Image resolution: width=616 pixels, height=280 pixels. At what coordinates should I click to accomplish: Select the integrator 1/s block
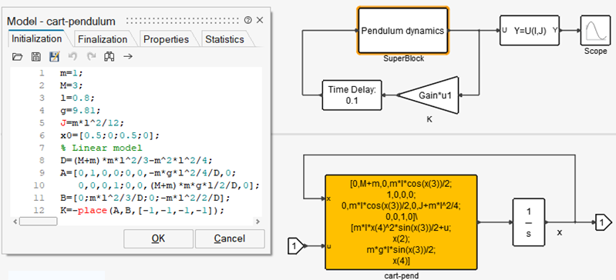(528, 222)
